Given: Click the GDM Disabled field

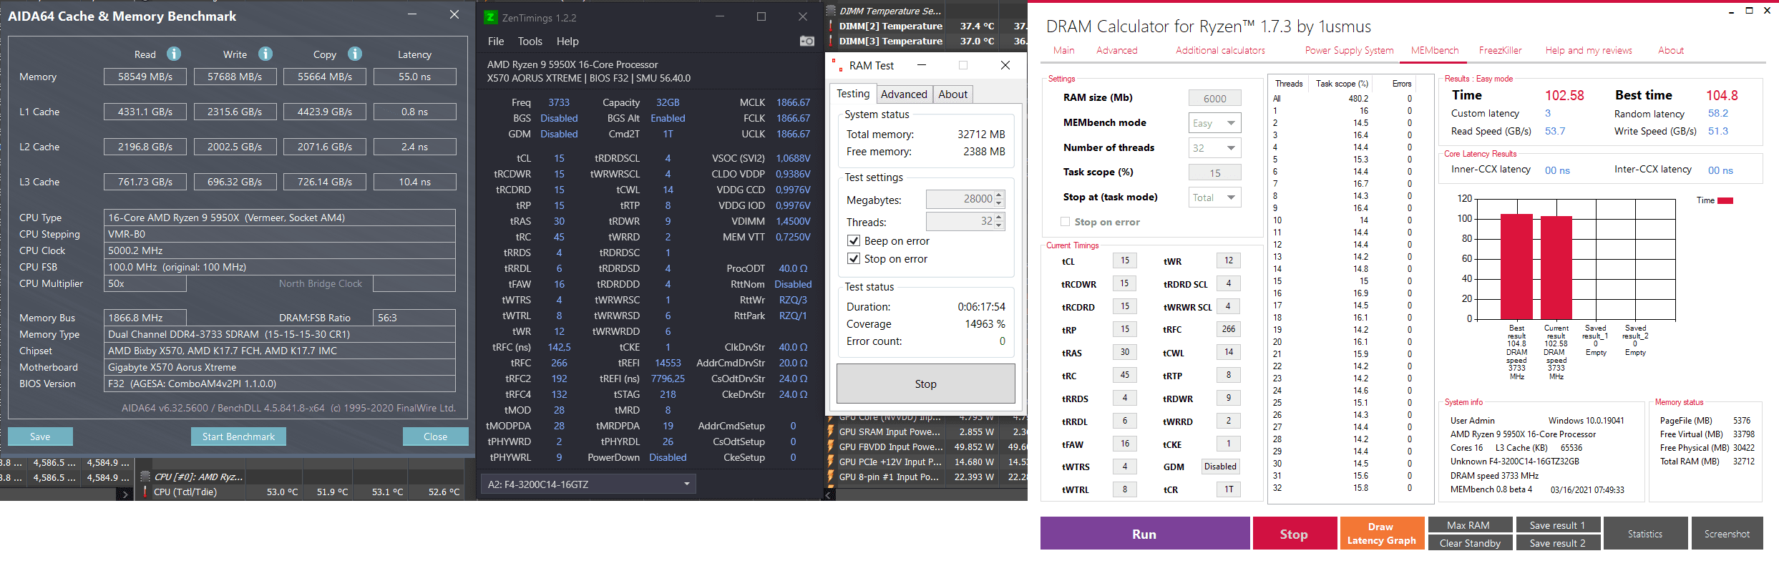Looking at the screenshot, I should (1220, 467).
